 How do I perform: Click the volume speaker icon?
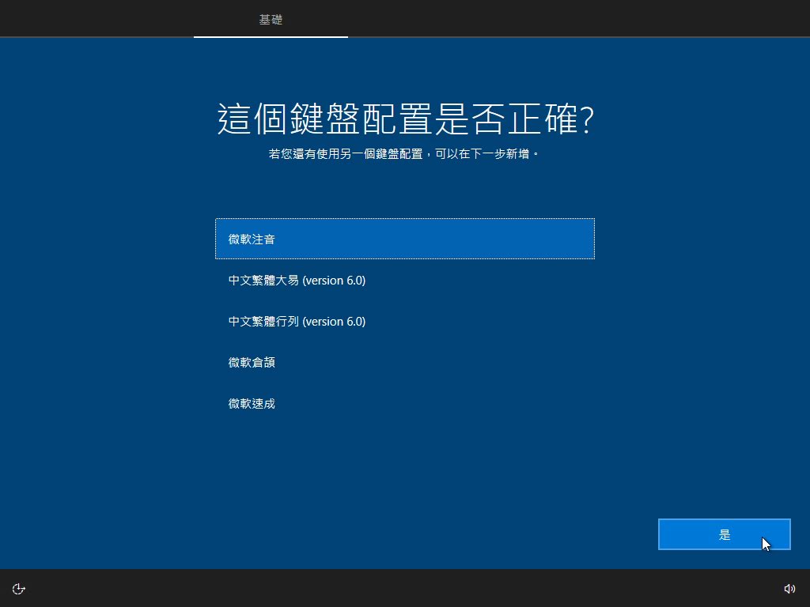pyautogui.click(x=789, y=588)
